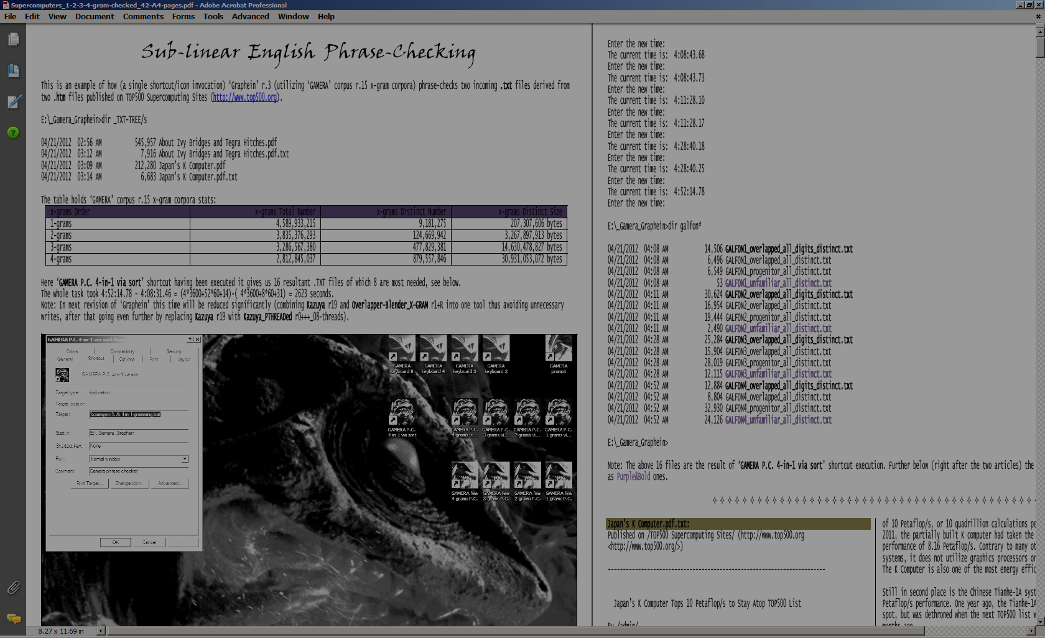Click the GALFON1_unfamiliar_all_distinct.txt file name
This screenshot has height=638, width=1045.
pos(778,283)
